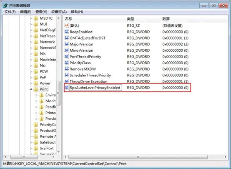Image resolution: width=231 pixels, height=169 pixels.
Task: Select the (默认) string value icon
Action: pos(67,25)
